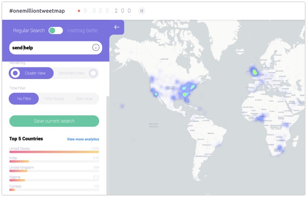The height and width of the screenshot is (197, 307).
Task: Click Nigeria country row
Action: click(54, 178)
